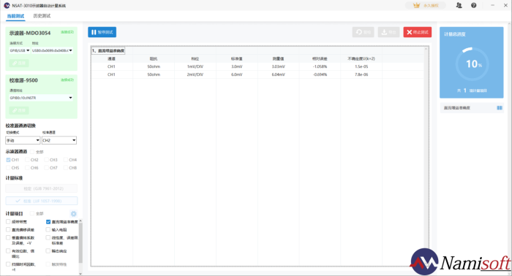This screenshot has width=512, height=276.
Task: Stop the test with the red button
Action: [x=418, y=32]
